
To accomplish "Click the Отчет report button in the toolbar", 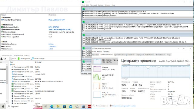I will click(13, 59).
